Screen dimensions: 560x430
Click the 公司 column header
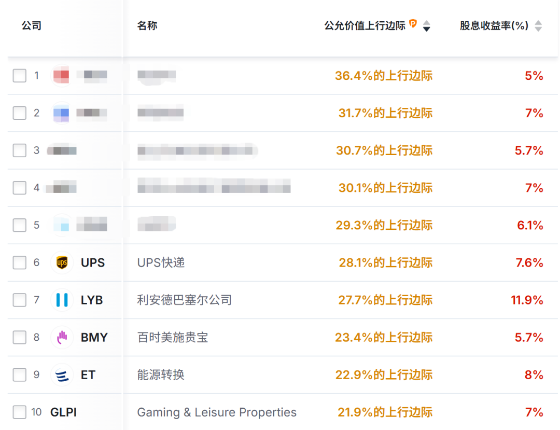pos(32,25)
